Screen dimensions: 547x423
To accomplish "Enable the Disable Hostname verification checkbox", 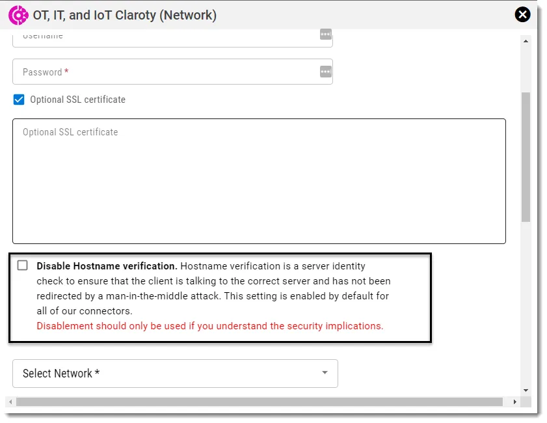I will tap(22, 266).
